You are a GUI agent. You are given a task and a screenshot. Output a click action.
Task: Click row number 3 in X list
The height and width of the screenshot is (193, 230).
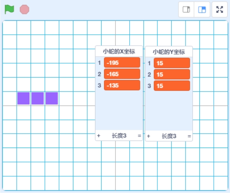pos(100,86)
